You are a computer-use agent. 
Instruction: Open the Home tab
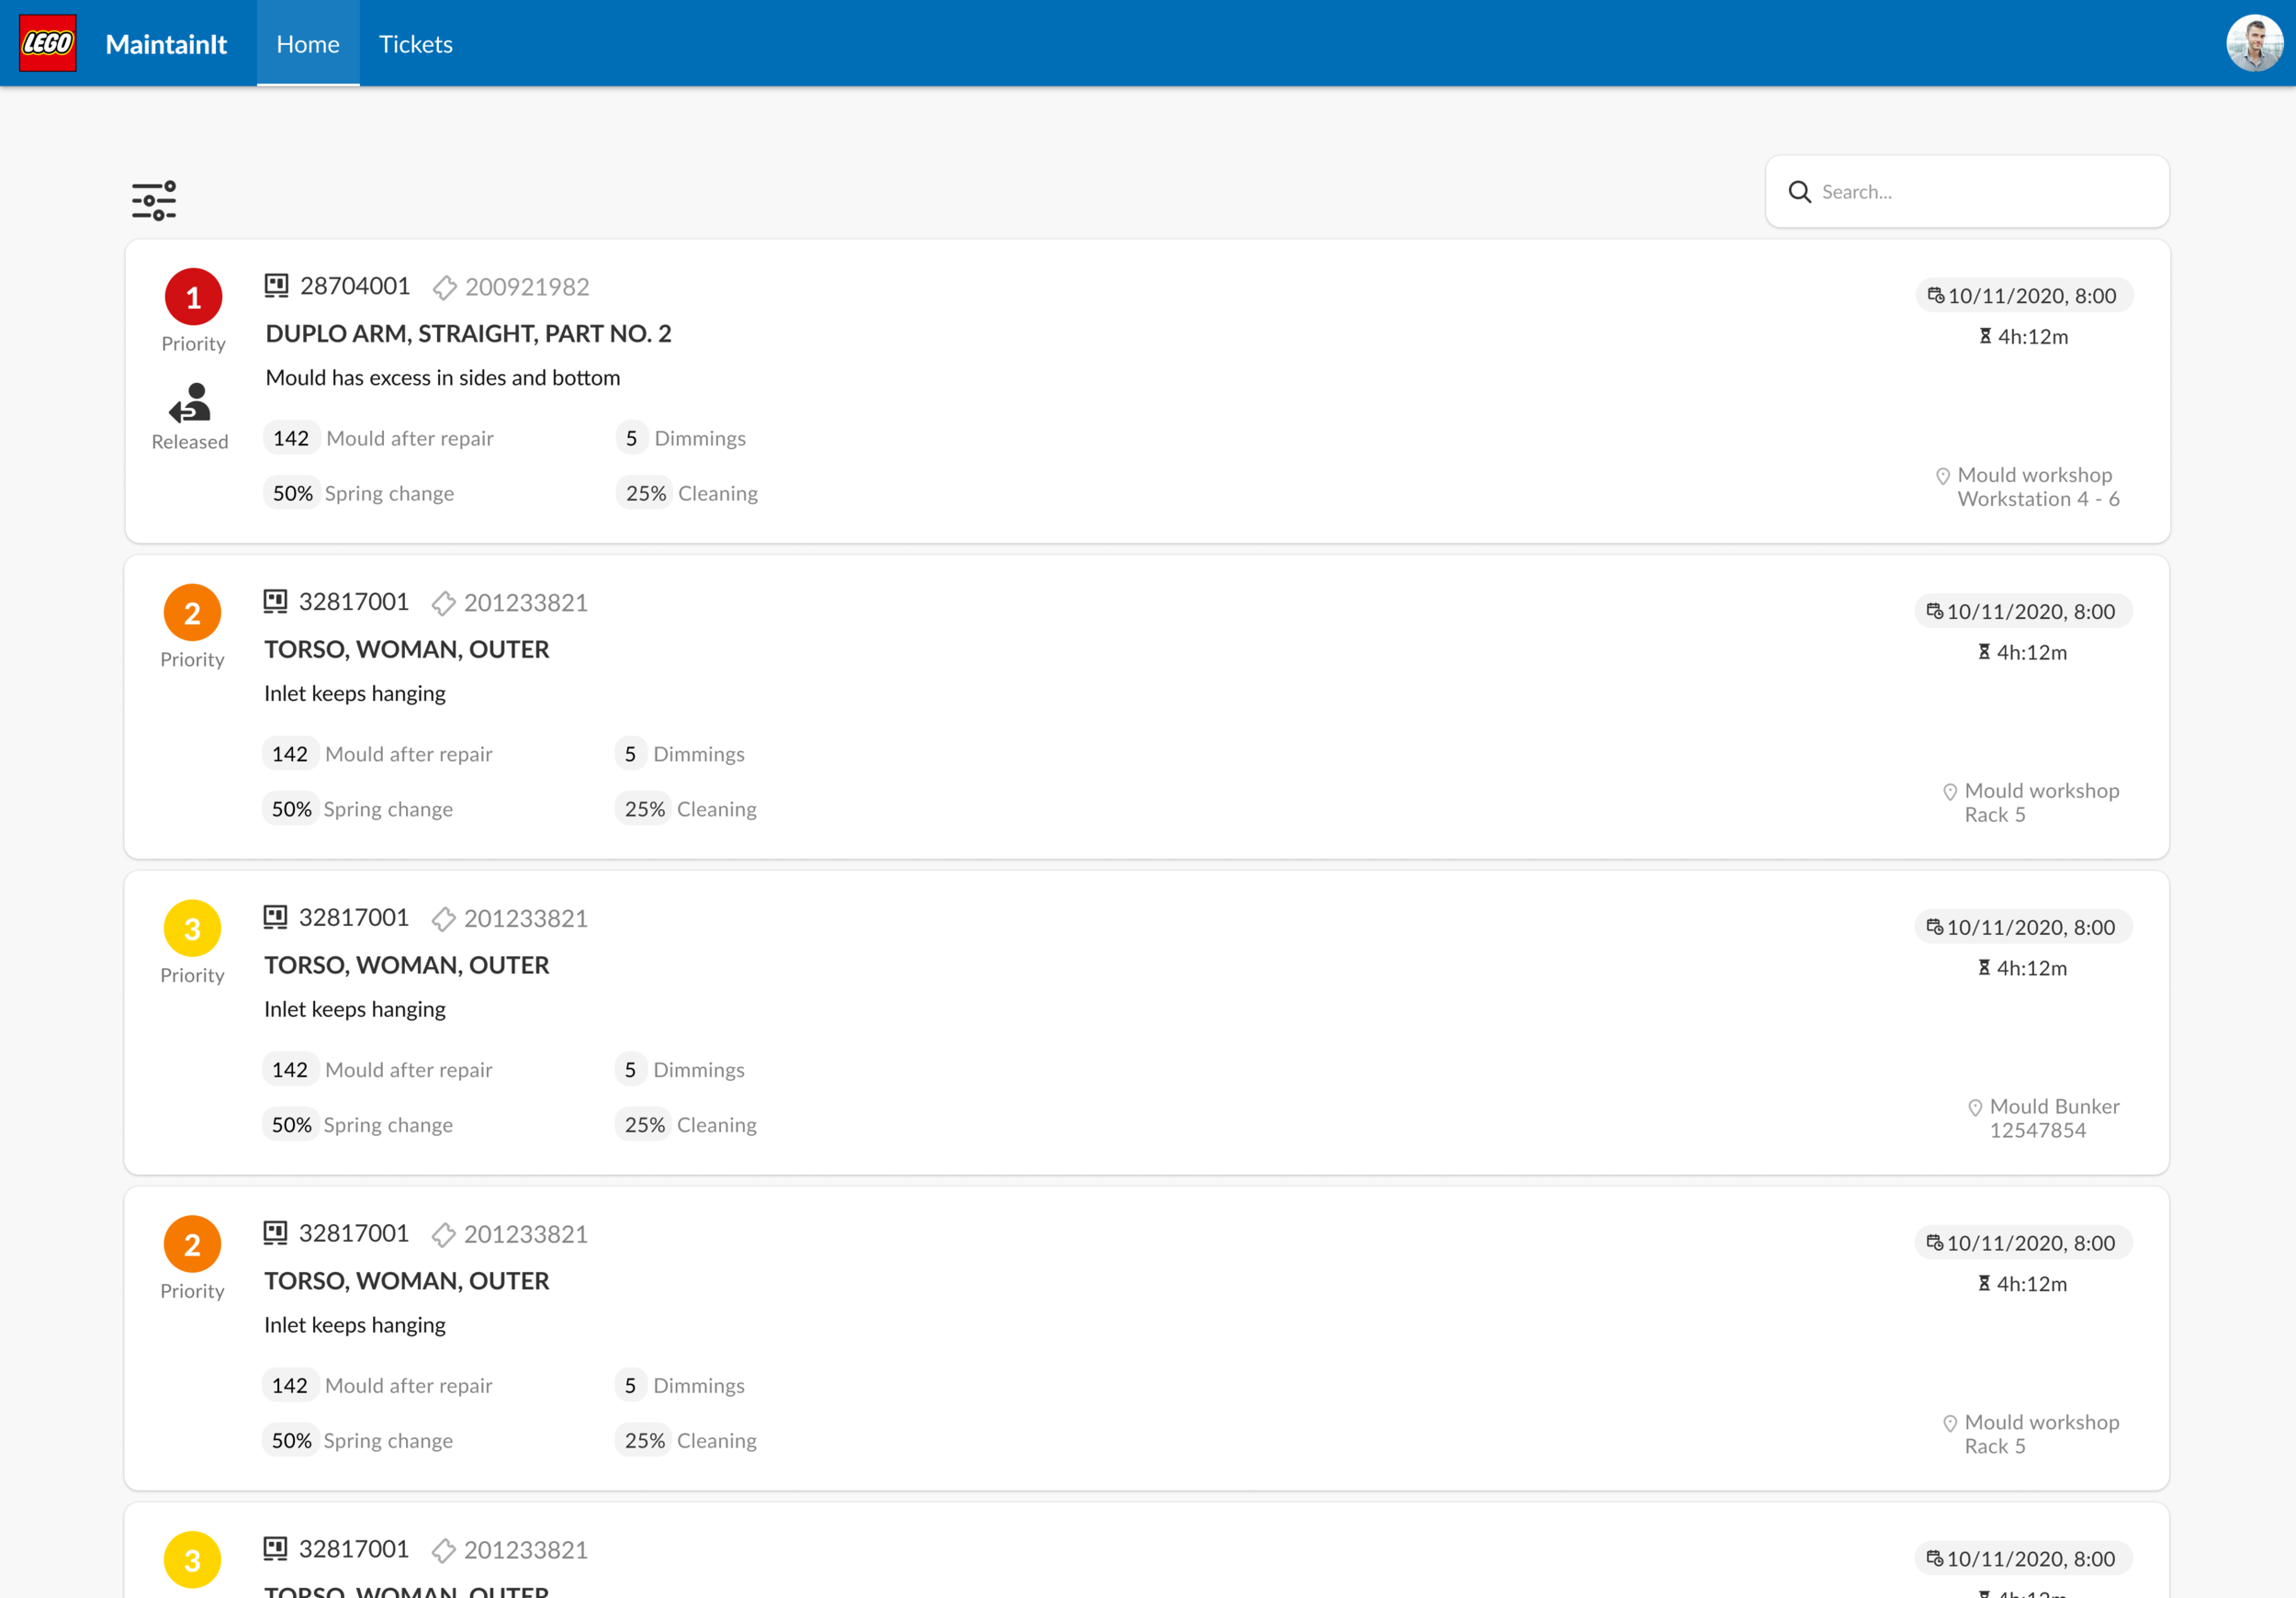pyautogui.click(x=308, y=43)
